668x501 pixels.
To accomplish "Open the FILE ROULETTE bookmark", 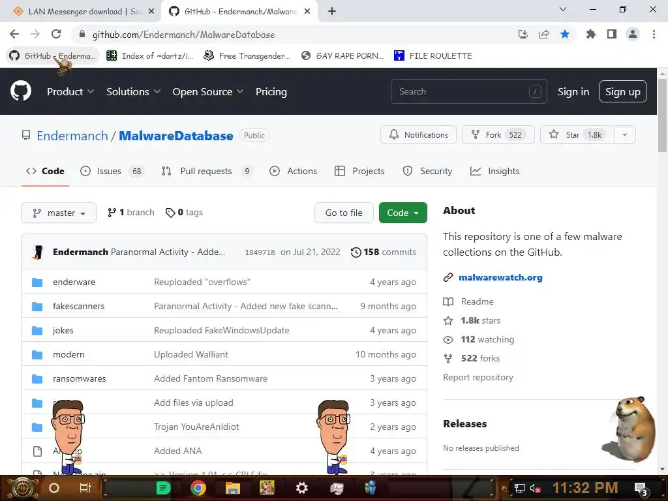I will tap(433, 55).
